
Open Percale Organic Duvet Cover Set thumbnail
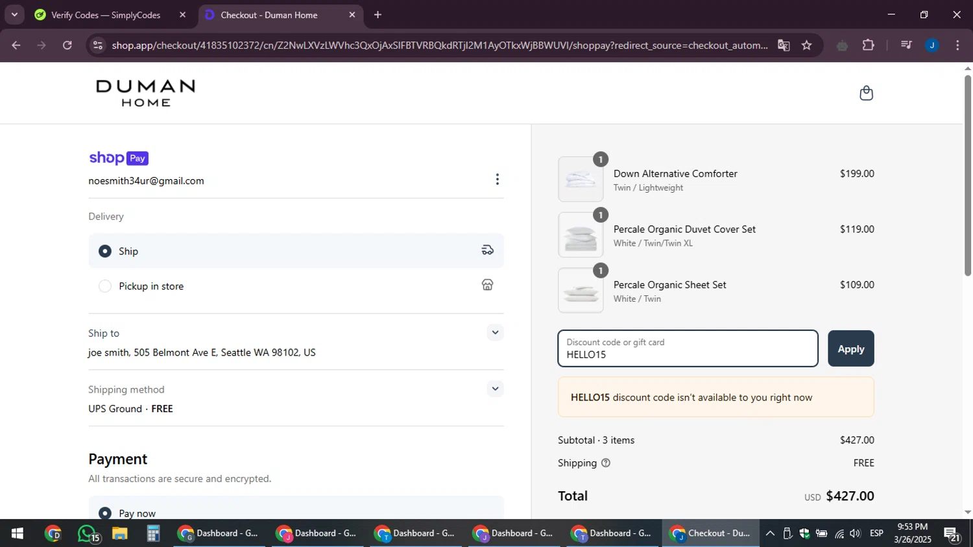tap(581, 235)
